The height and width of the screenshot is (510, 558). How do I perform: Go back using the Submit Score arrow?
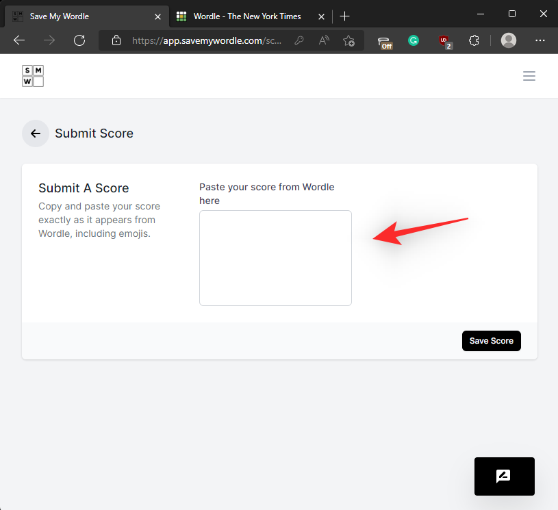[x=36, y=133]
